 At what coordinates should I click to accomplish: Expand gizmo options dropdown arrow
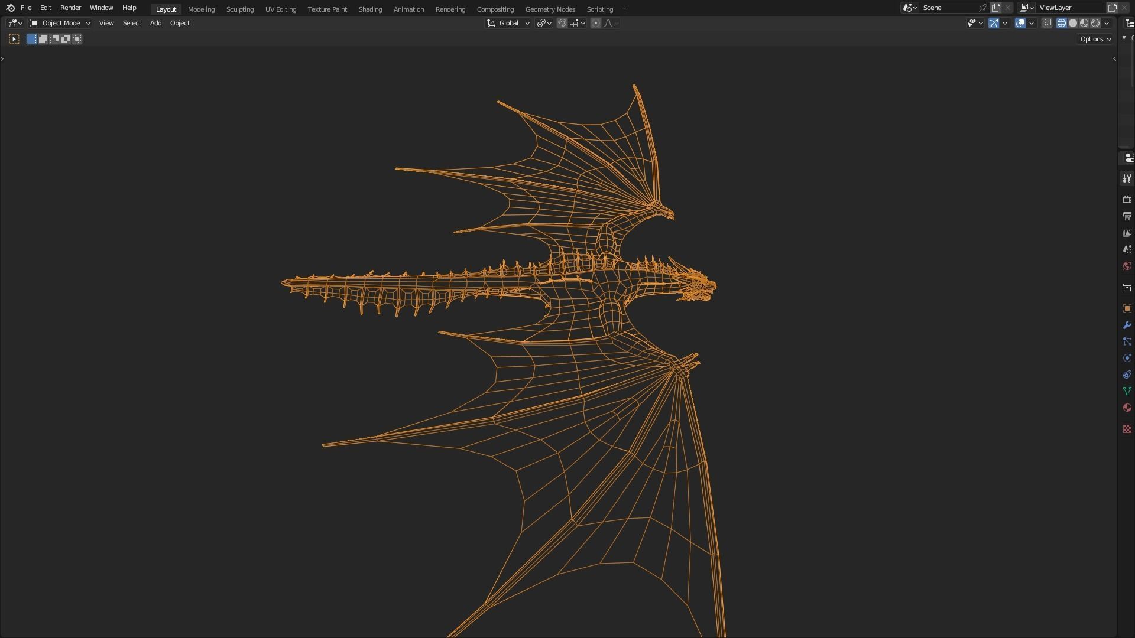point(1005,23)
